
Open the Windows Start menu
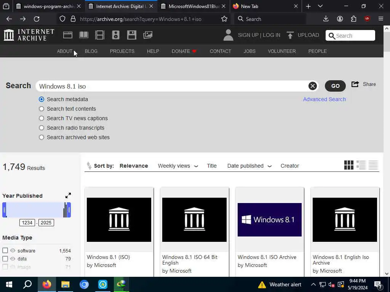point(9,284)
